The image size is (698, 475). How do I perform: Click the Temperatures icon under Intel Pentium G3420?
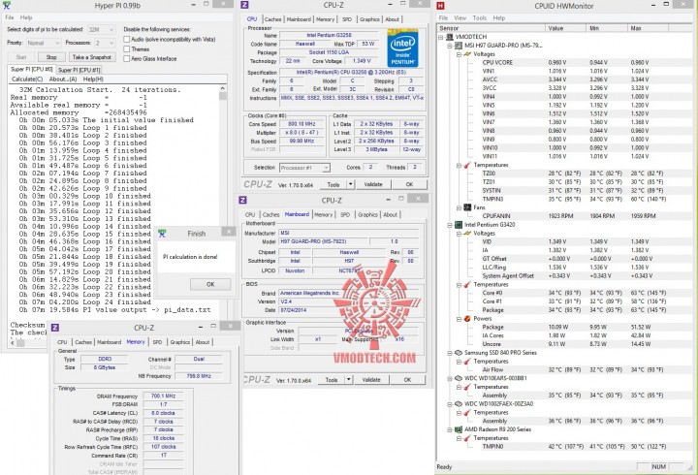[x=467, y=284]
